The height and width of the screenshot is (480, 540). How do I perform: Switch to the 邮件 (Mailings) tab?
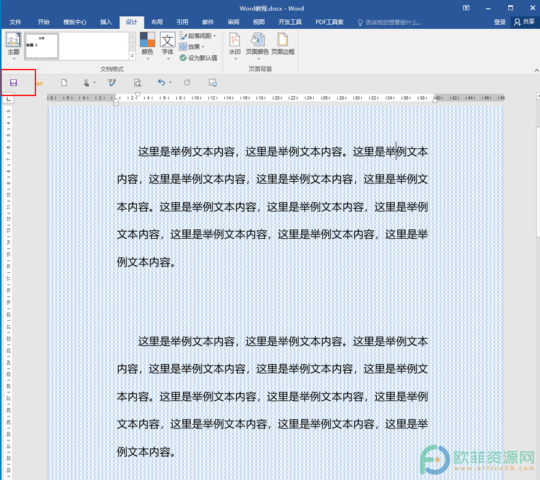tap(208, 22)
